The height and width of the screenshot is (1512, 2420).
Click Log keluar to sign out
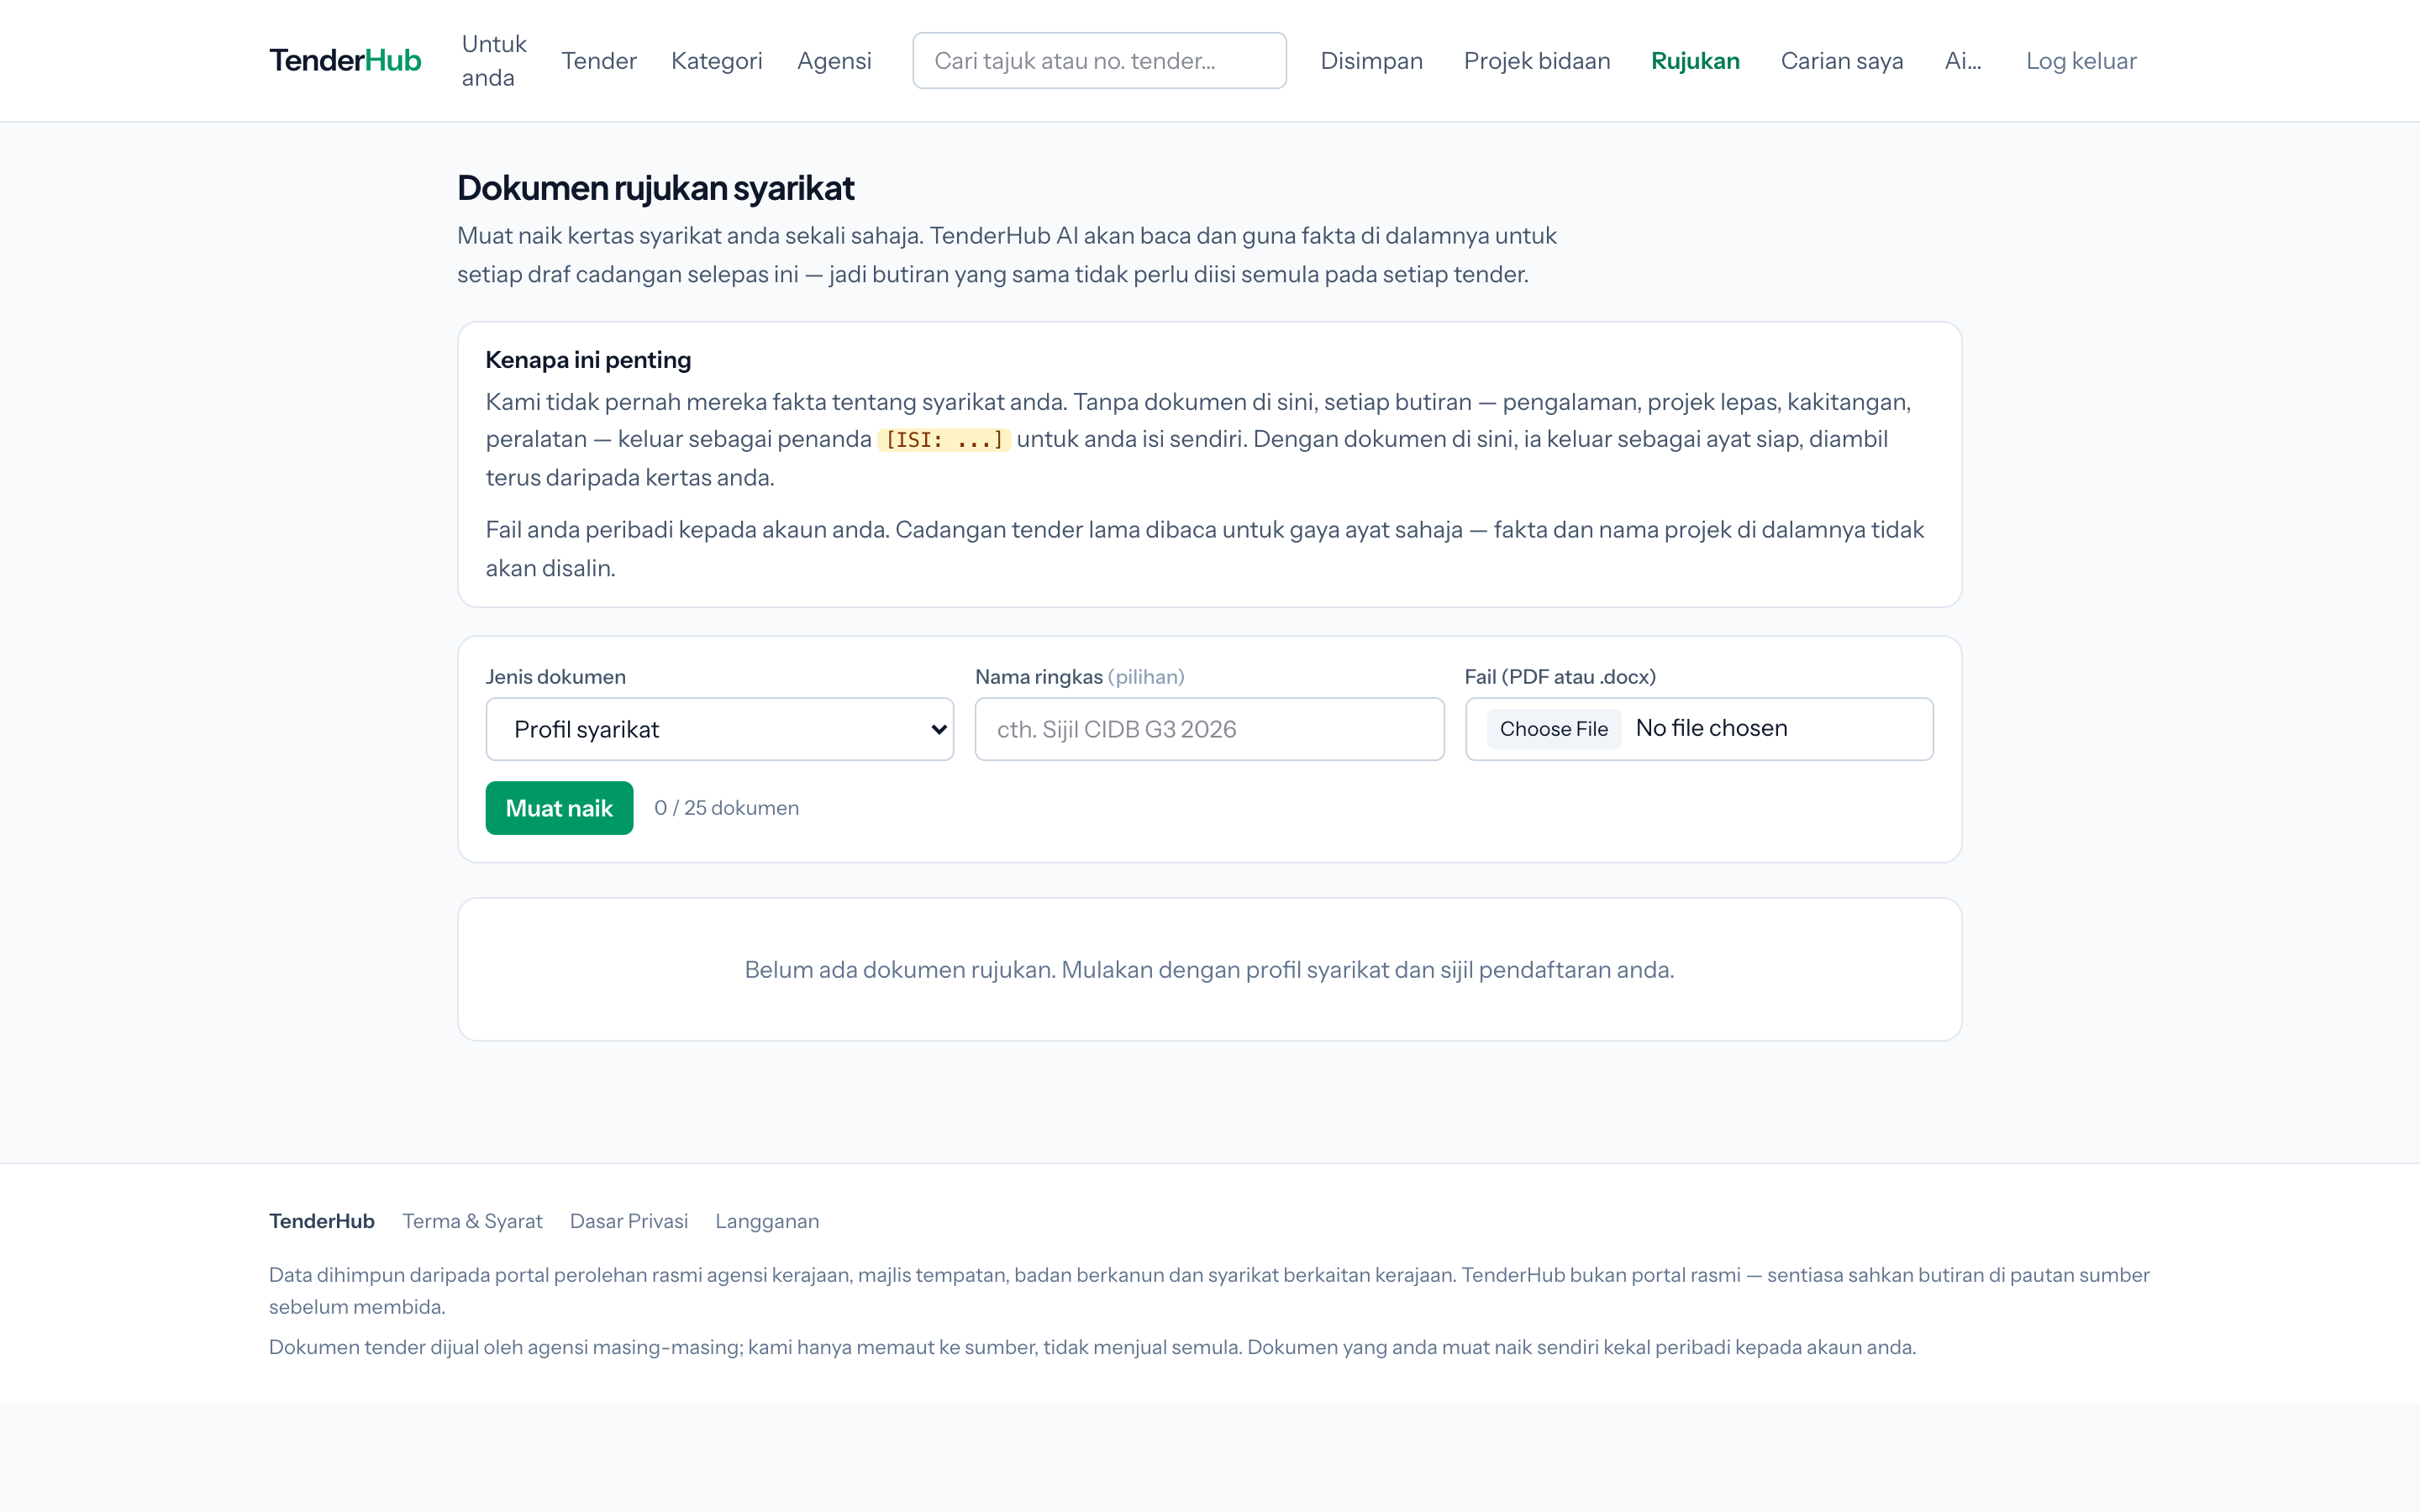[2081, 60]
